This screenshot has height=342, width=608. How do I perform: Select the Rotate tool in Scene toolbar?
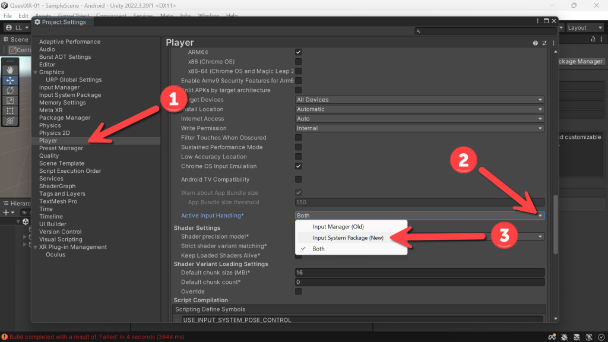(10, 90)
